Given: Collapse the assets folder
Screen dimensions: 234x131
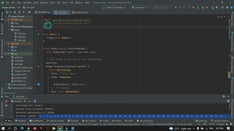Looking at the screenshot, I should (9, 30).
